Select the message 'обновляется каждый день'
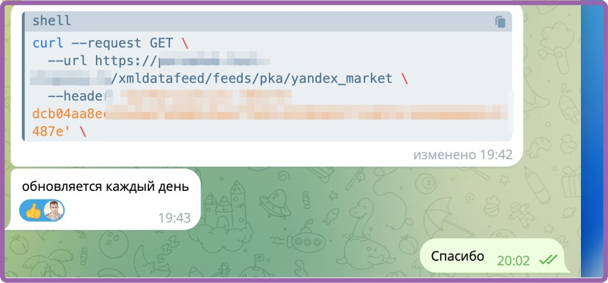The height and width of the screenshot is (283, 608). [105, 186]
